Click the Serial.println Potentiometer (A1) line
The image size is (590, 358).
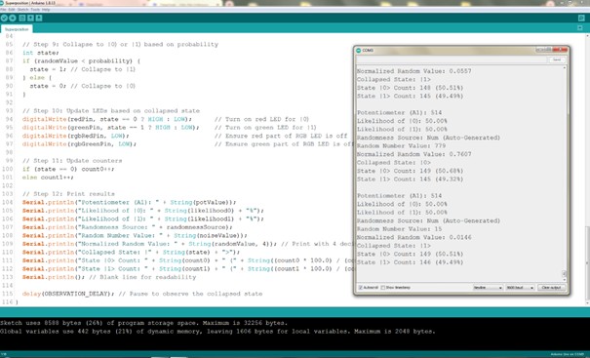pyautogui.click(x=129, y=202)
